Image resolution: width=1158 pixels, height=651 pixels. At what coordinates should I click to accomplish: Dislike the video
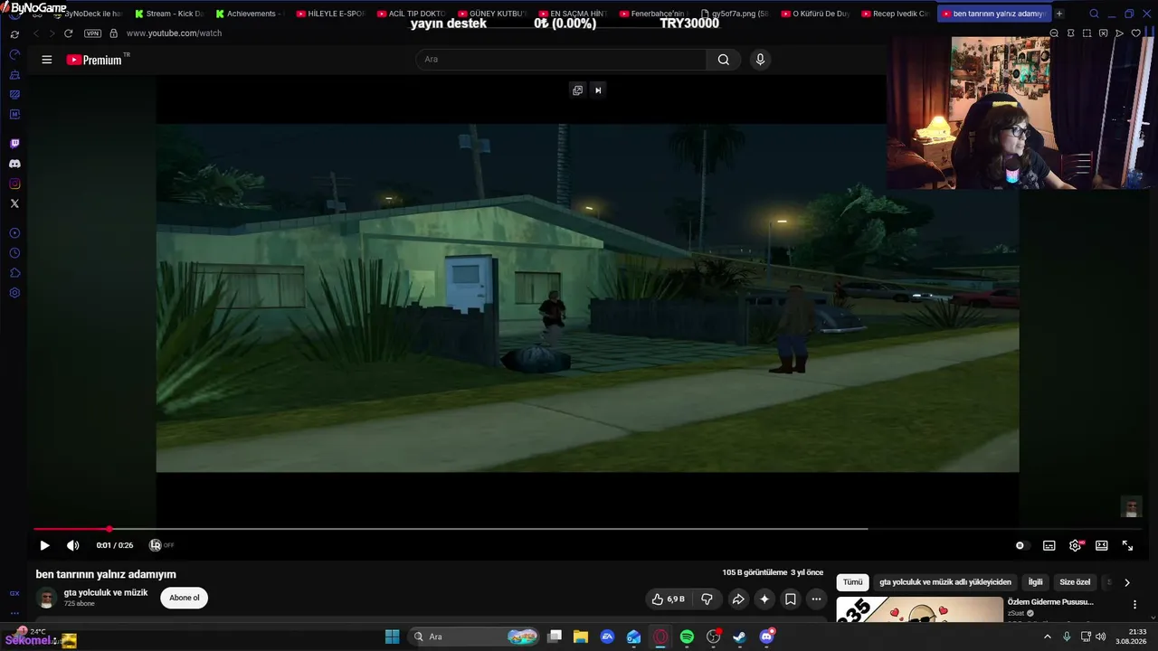[707, 599]
